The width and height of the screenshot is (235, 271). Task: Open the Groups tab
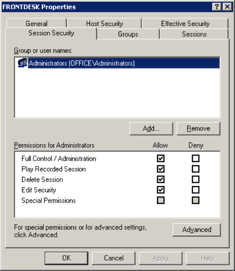(128, 34)
